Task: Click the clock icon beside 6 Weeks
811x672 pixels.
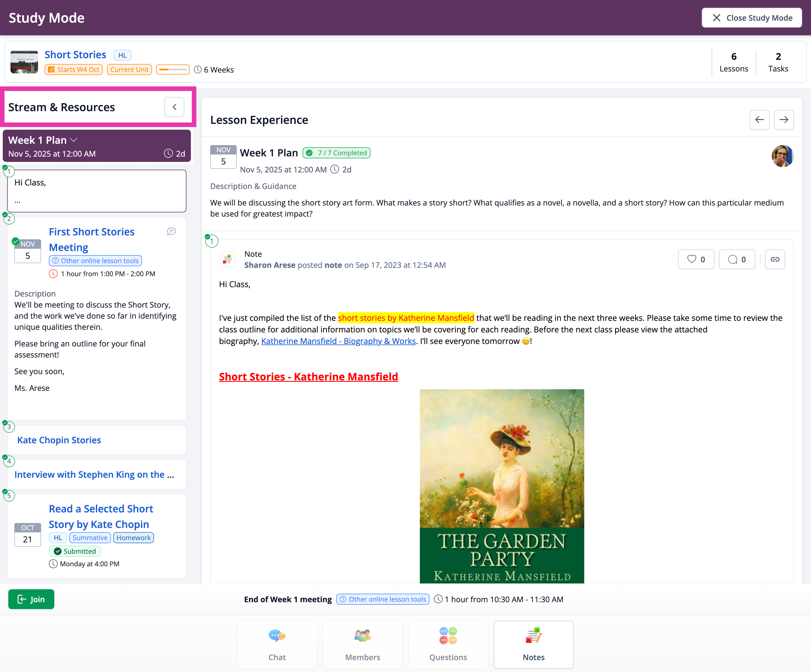Action: (198, 70)
